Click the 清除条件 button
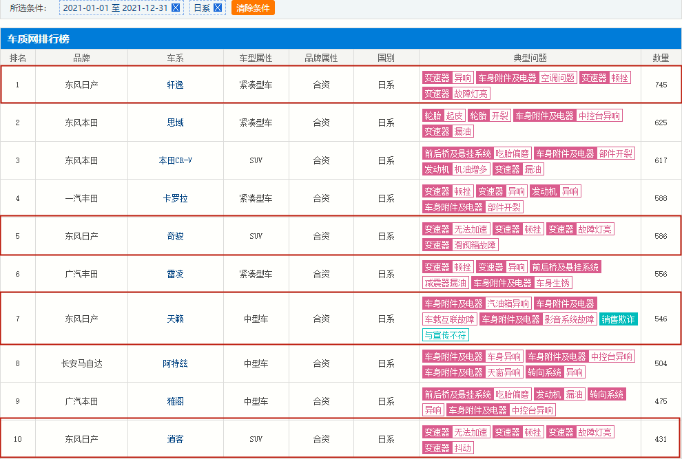682x459 pixels. click(253, 8)
